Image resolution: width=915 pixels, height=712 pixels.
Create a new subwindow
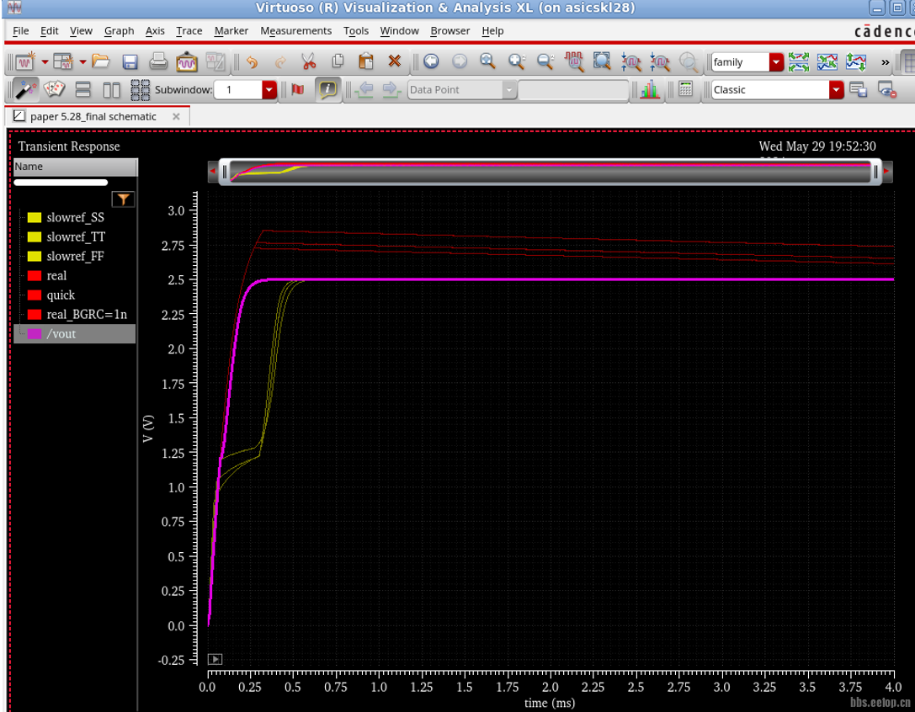(62, 61)
